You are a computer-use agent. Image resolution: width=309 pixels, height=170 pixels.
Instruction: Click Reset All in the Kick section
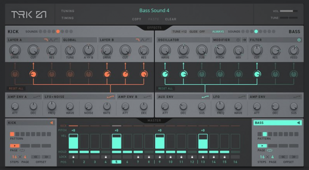[15, 88]
